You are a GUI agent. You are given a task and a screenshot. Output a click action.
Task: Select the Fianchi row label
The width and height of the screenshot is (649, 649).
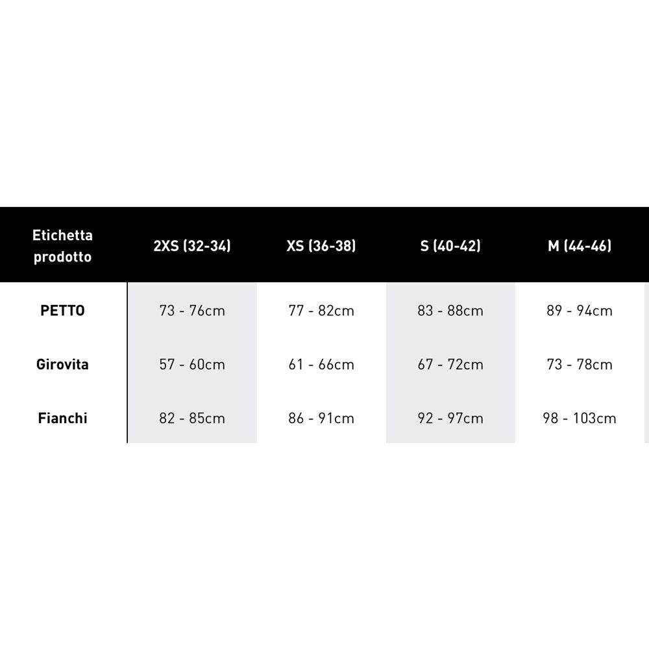point(63,418)
